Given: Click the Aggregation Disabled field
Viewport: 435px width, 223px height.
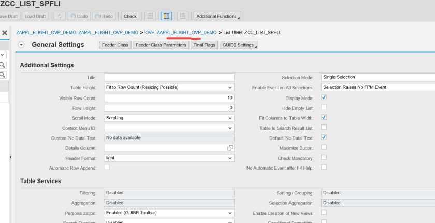Looking at the screenshot, I should click(x=169, y=203).
